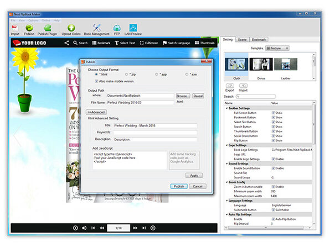Click the Export template icon
Viewport: 330px width, 247px height.
230,86
